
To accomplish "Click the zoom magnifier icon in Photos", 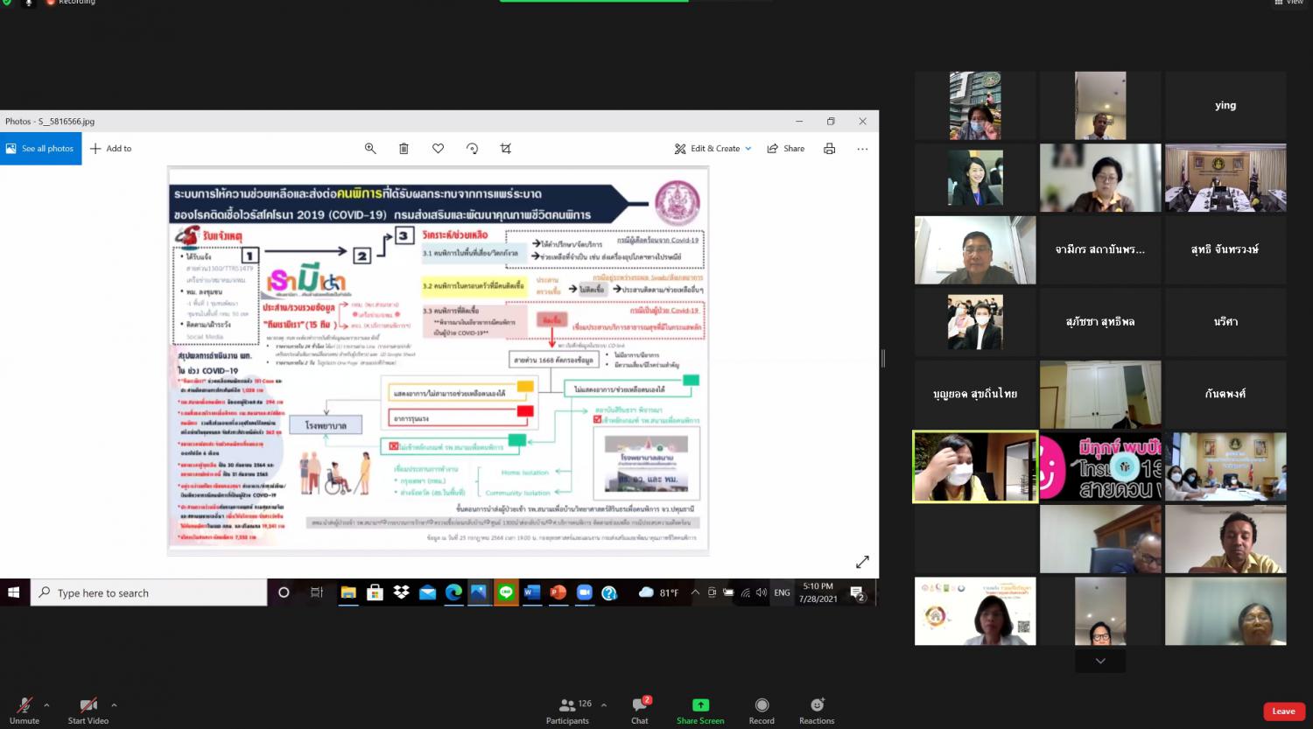I will 370,149.
